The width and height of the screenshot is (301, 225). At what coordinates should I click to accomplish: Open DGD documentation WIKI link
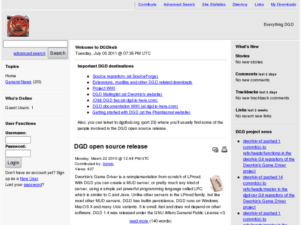tap(135, 106)
